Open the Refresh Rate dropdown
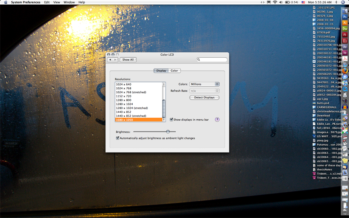 click(204, 91)
